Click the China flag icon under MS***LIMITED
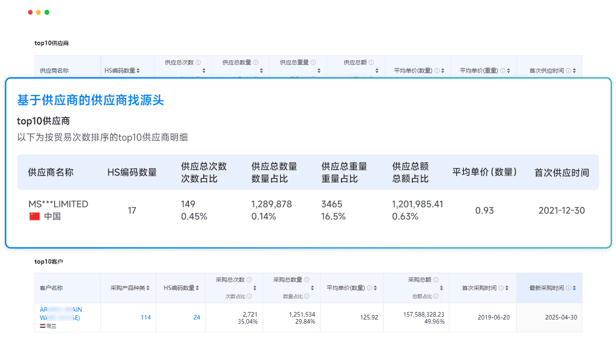The height and width of the screenshot is (358, 616). (33, 215)
